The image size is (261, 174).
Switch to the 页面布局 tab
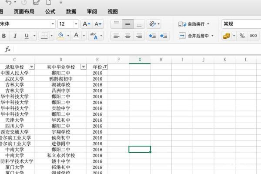pyautogui.click(x=24, y=11)
